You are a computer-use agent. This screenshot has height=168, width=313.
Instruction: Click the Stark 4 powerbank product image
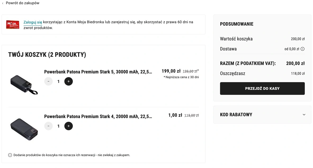tap(24, 129)
